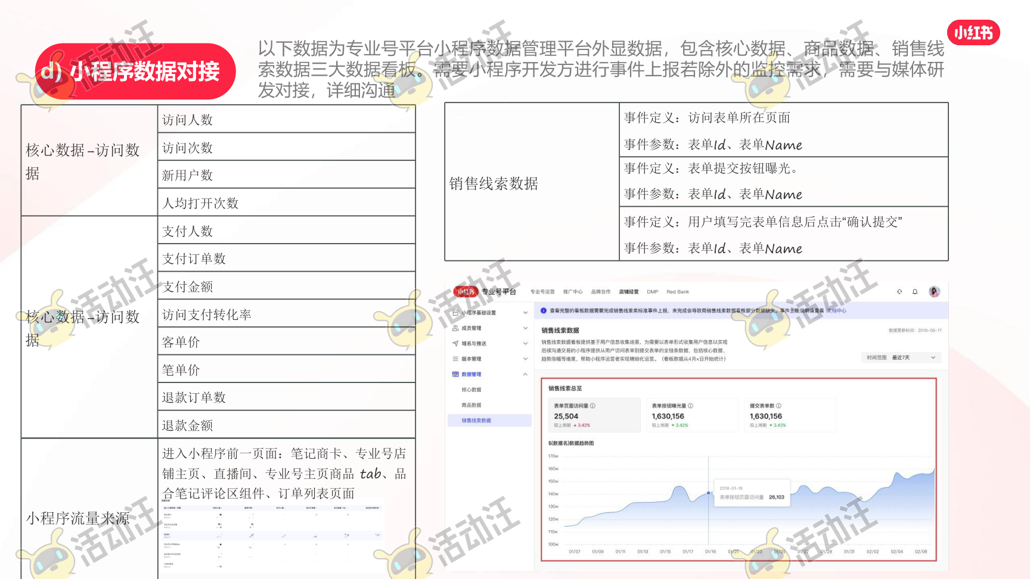Click the info icon next to 表单按钮曝光量

pos(690,406)
